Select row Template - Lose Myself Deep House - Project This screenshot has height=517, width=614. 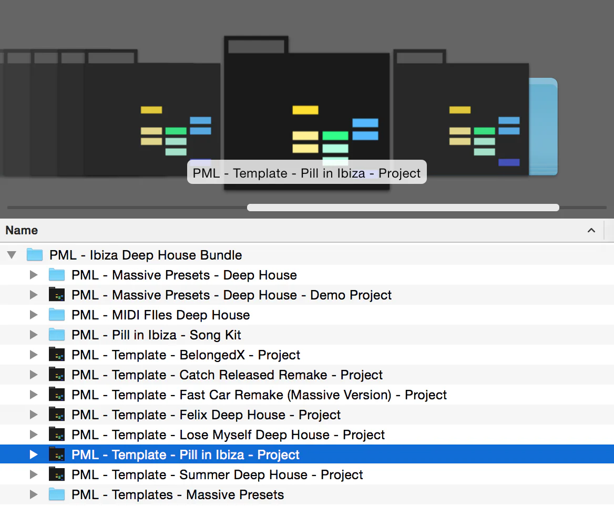pos(307,435)
